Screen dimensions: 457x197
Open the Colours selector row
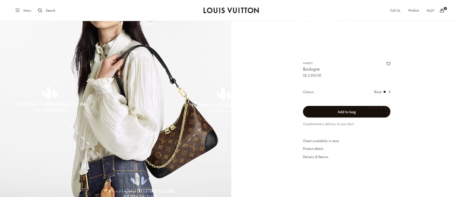tap(346, 92)
